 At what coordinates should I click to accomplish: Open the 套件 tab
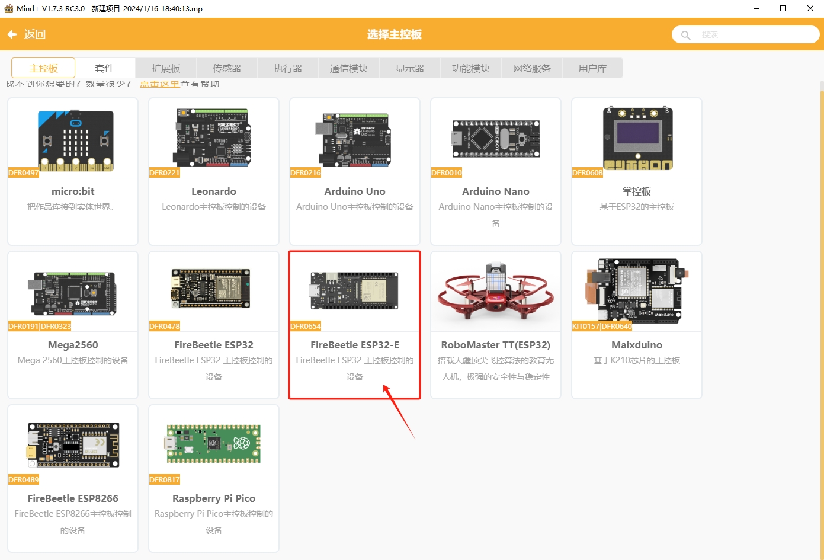[105, 68]
